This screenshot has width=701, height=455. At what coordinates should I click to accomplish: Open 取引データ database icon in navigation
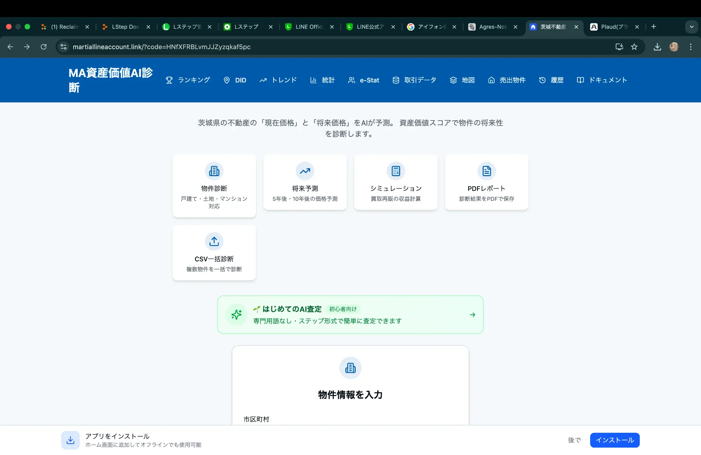[395, 80]
